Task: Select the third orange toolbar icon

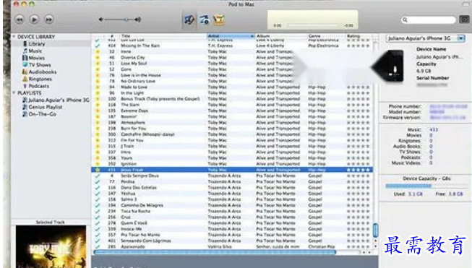Action: [x=219, y=20]
